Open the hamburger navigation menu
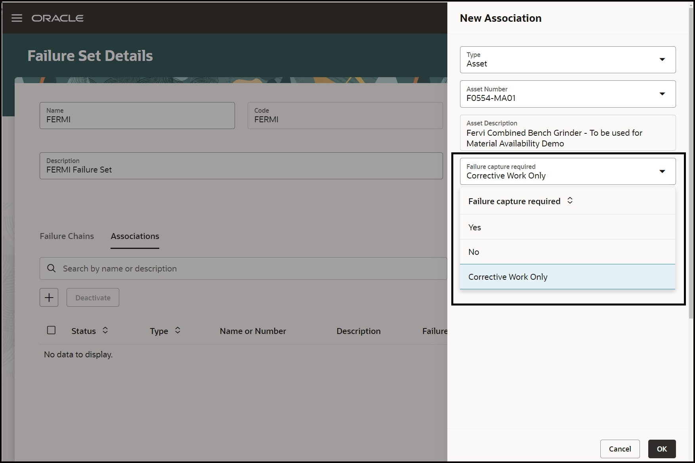 point(17,18)
